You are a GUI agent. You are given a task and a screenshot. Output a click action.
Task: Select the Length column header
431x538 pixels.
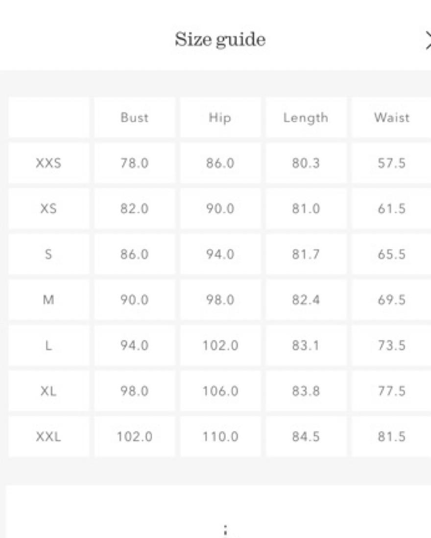tap(306, 118)
